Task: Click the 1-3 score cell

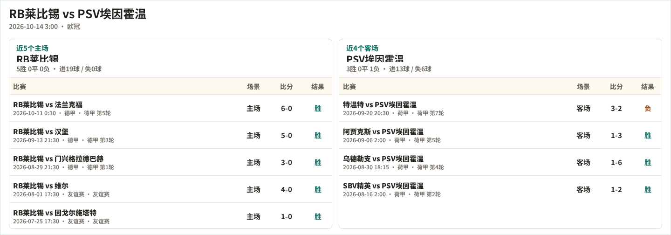Action: (616, 136)
